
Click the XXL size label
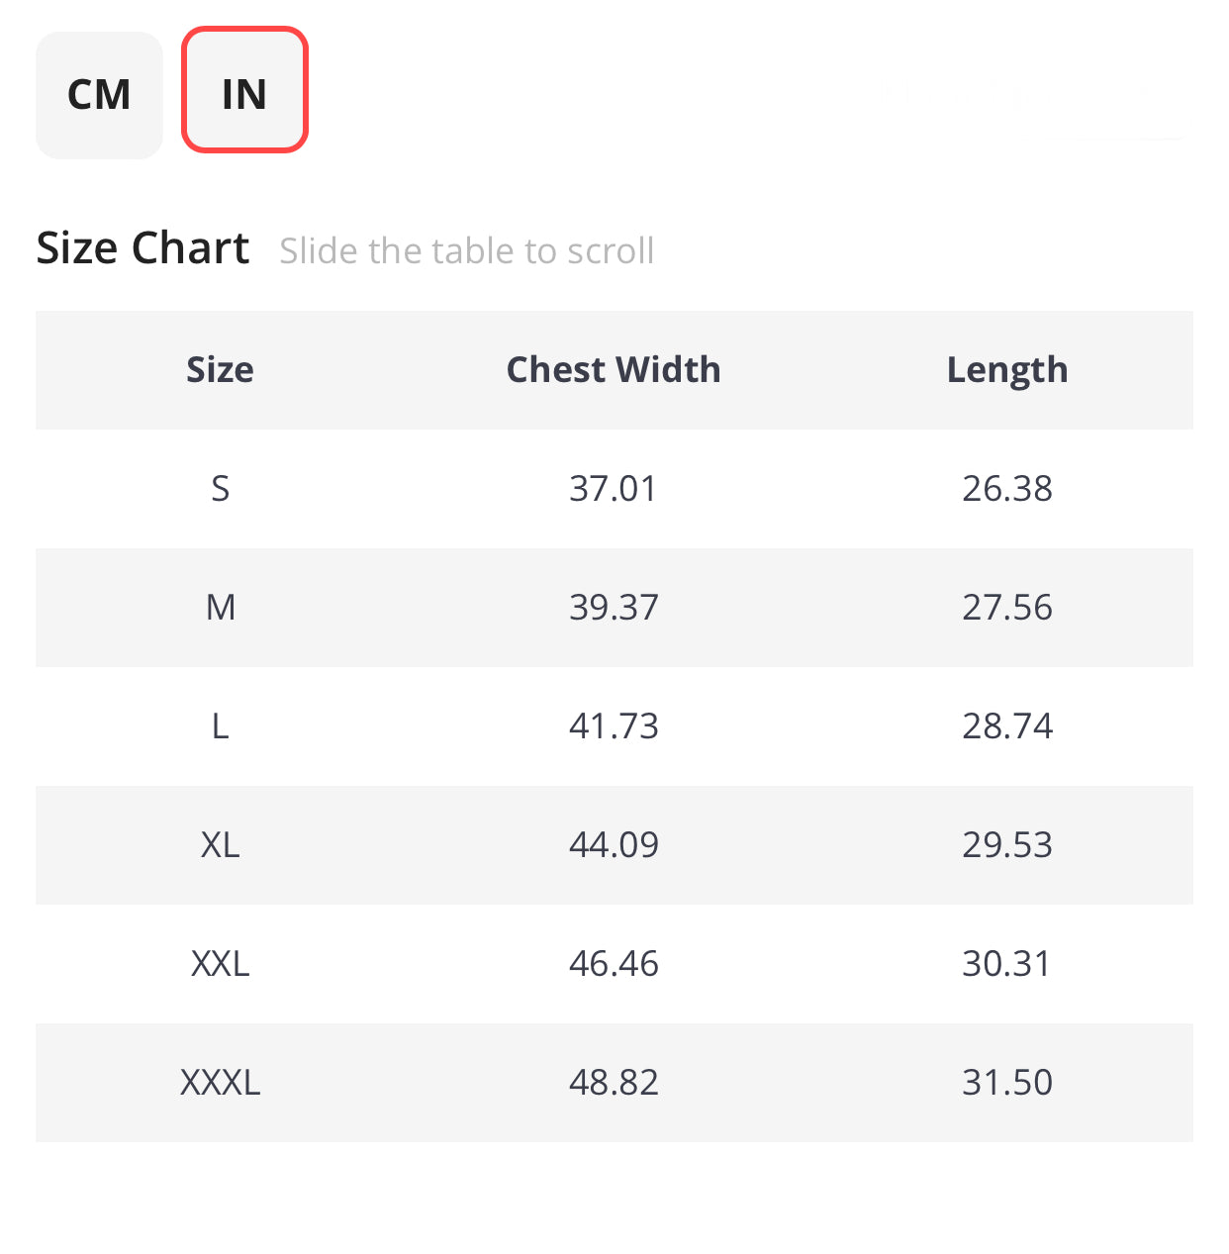pos(220,963)
